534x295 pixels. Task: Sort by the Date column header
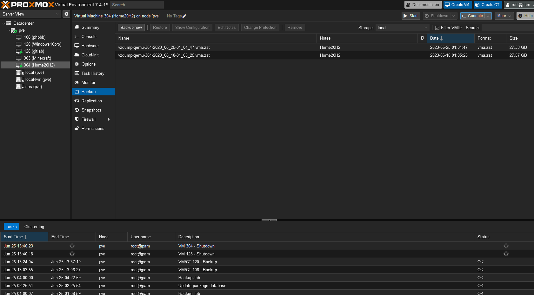(450, 38)
